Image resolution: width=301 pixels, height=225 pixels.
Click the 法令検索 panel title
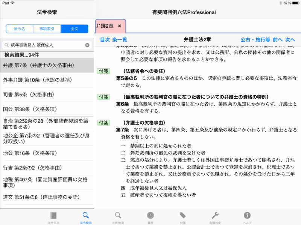coord(47,12)
